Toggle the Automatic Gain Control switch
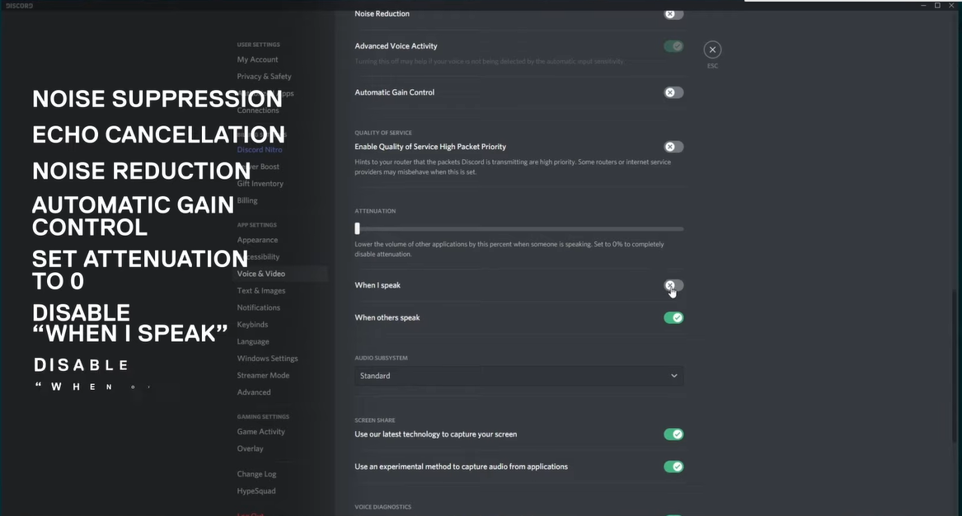Screen dimensions: 962x516 673,92
